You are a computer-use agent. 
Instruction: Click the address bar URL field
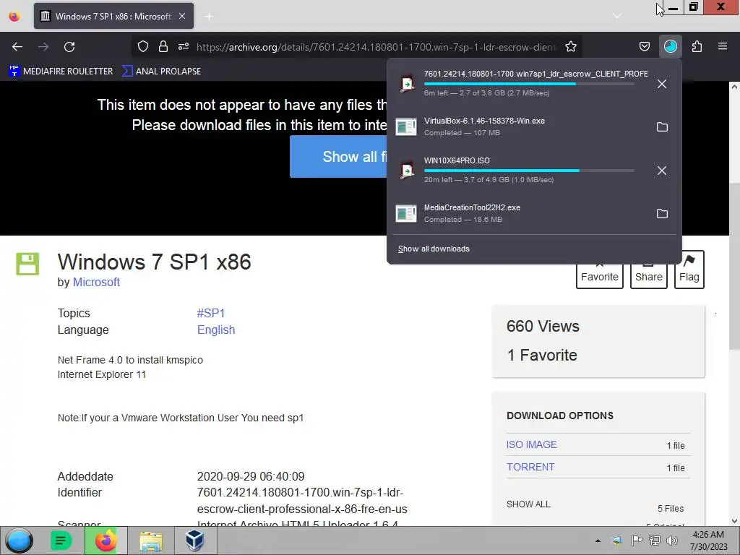coord(376,47)
